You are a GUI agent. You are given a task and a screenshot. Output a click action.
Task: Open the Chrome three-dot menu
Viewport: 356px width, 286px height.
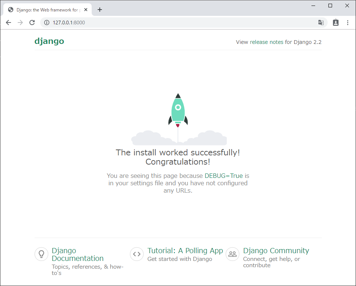click(x=348, y=23)
